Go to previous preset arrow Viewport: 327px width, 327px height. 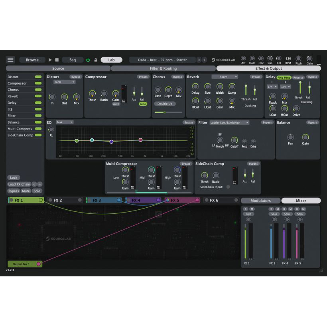click(199, 60)
